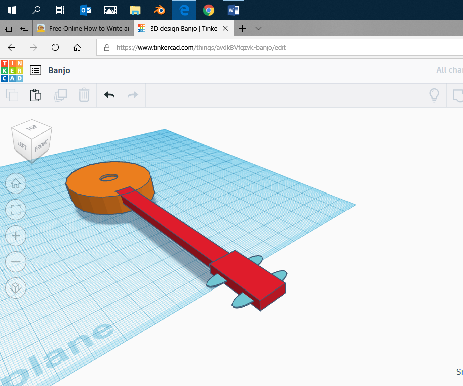This screenshot has width=463, height=386.
Task: Paste shape from clipboard
Action: pos(35,95)
